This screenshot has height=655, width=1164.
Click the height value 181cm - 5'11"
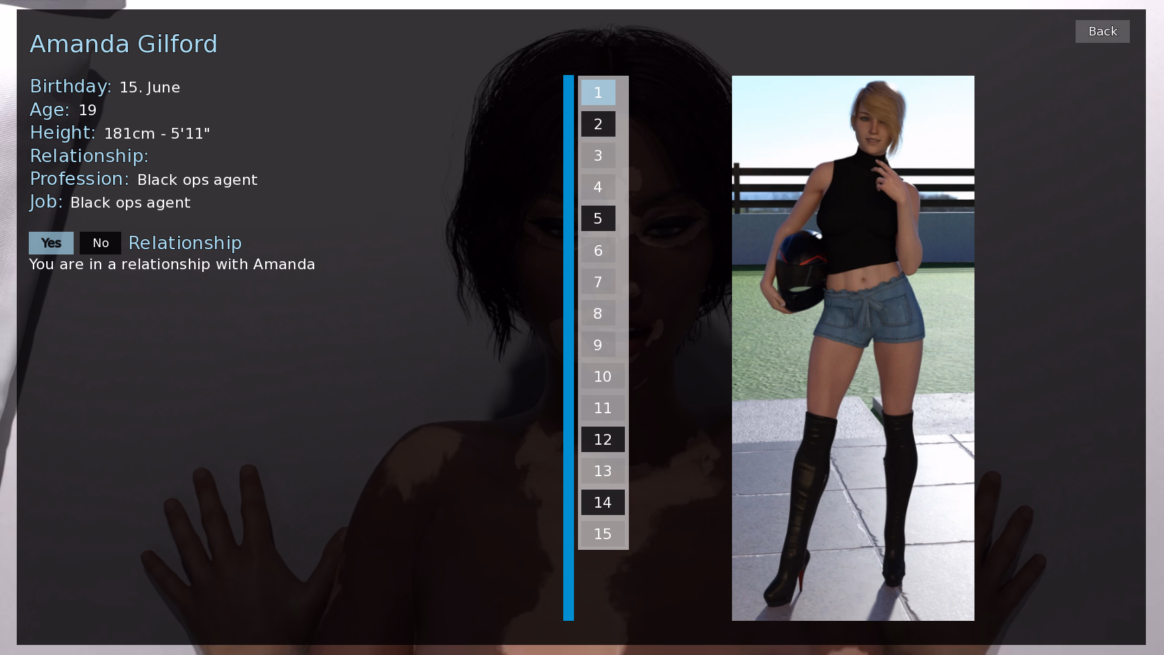coord(157,133)
